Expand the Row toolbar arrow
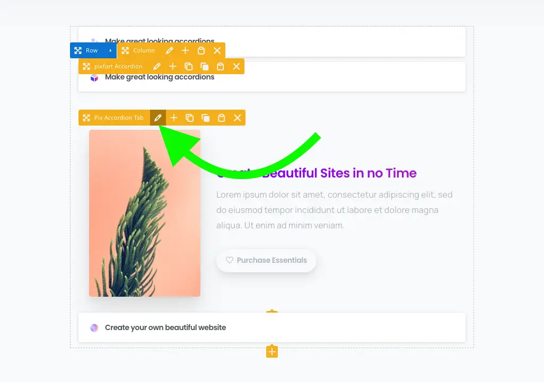544x382 pixels. (x=110, y=51)
